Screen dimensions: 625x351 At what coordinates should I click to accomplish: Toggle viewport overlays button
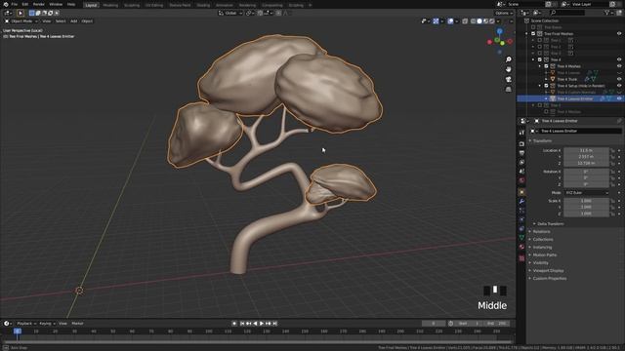pos(450,21)
